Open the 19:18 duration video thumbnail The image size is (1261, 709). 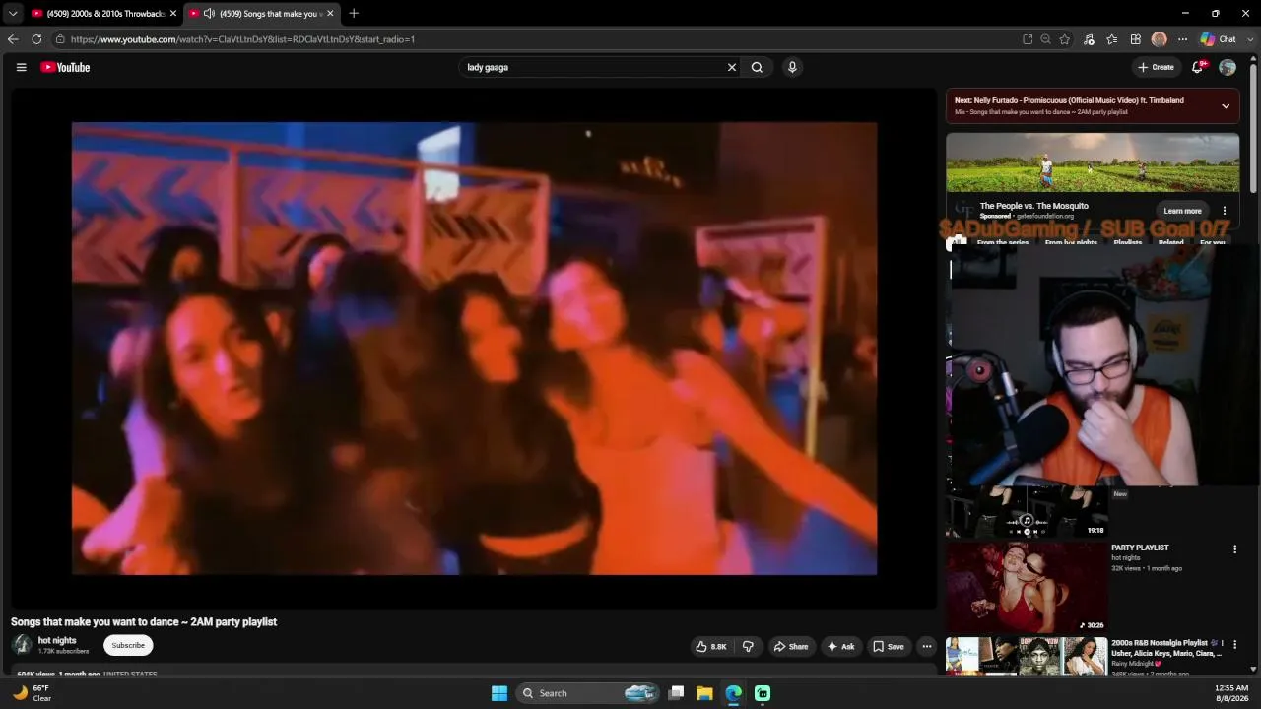[x=1027, y=512]
